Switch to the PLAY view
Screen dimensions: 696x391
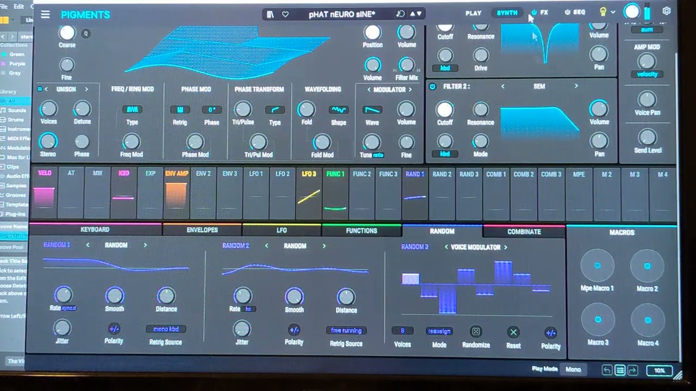click(x=473, y=12)
